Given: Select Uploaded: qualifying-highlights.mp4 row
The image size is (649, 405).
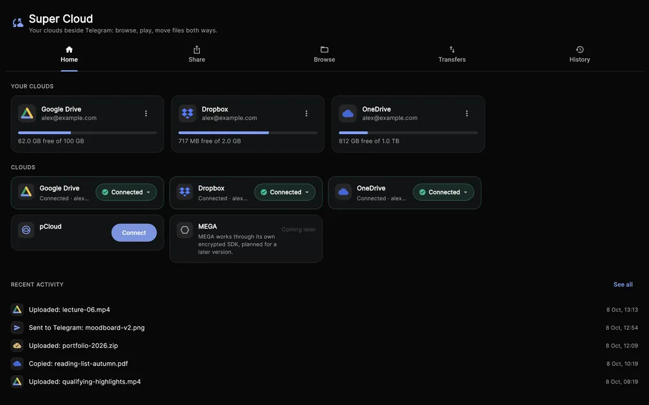Looking at the screenshot, I should [324, 382].
